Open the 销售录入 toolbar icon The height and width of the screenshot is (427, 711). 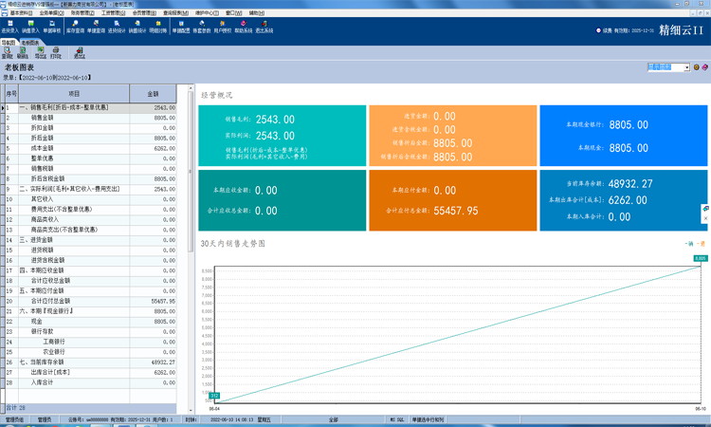tap(30, 27)
